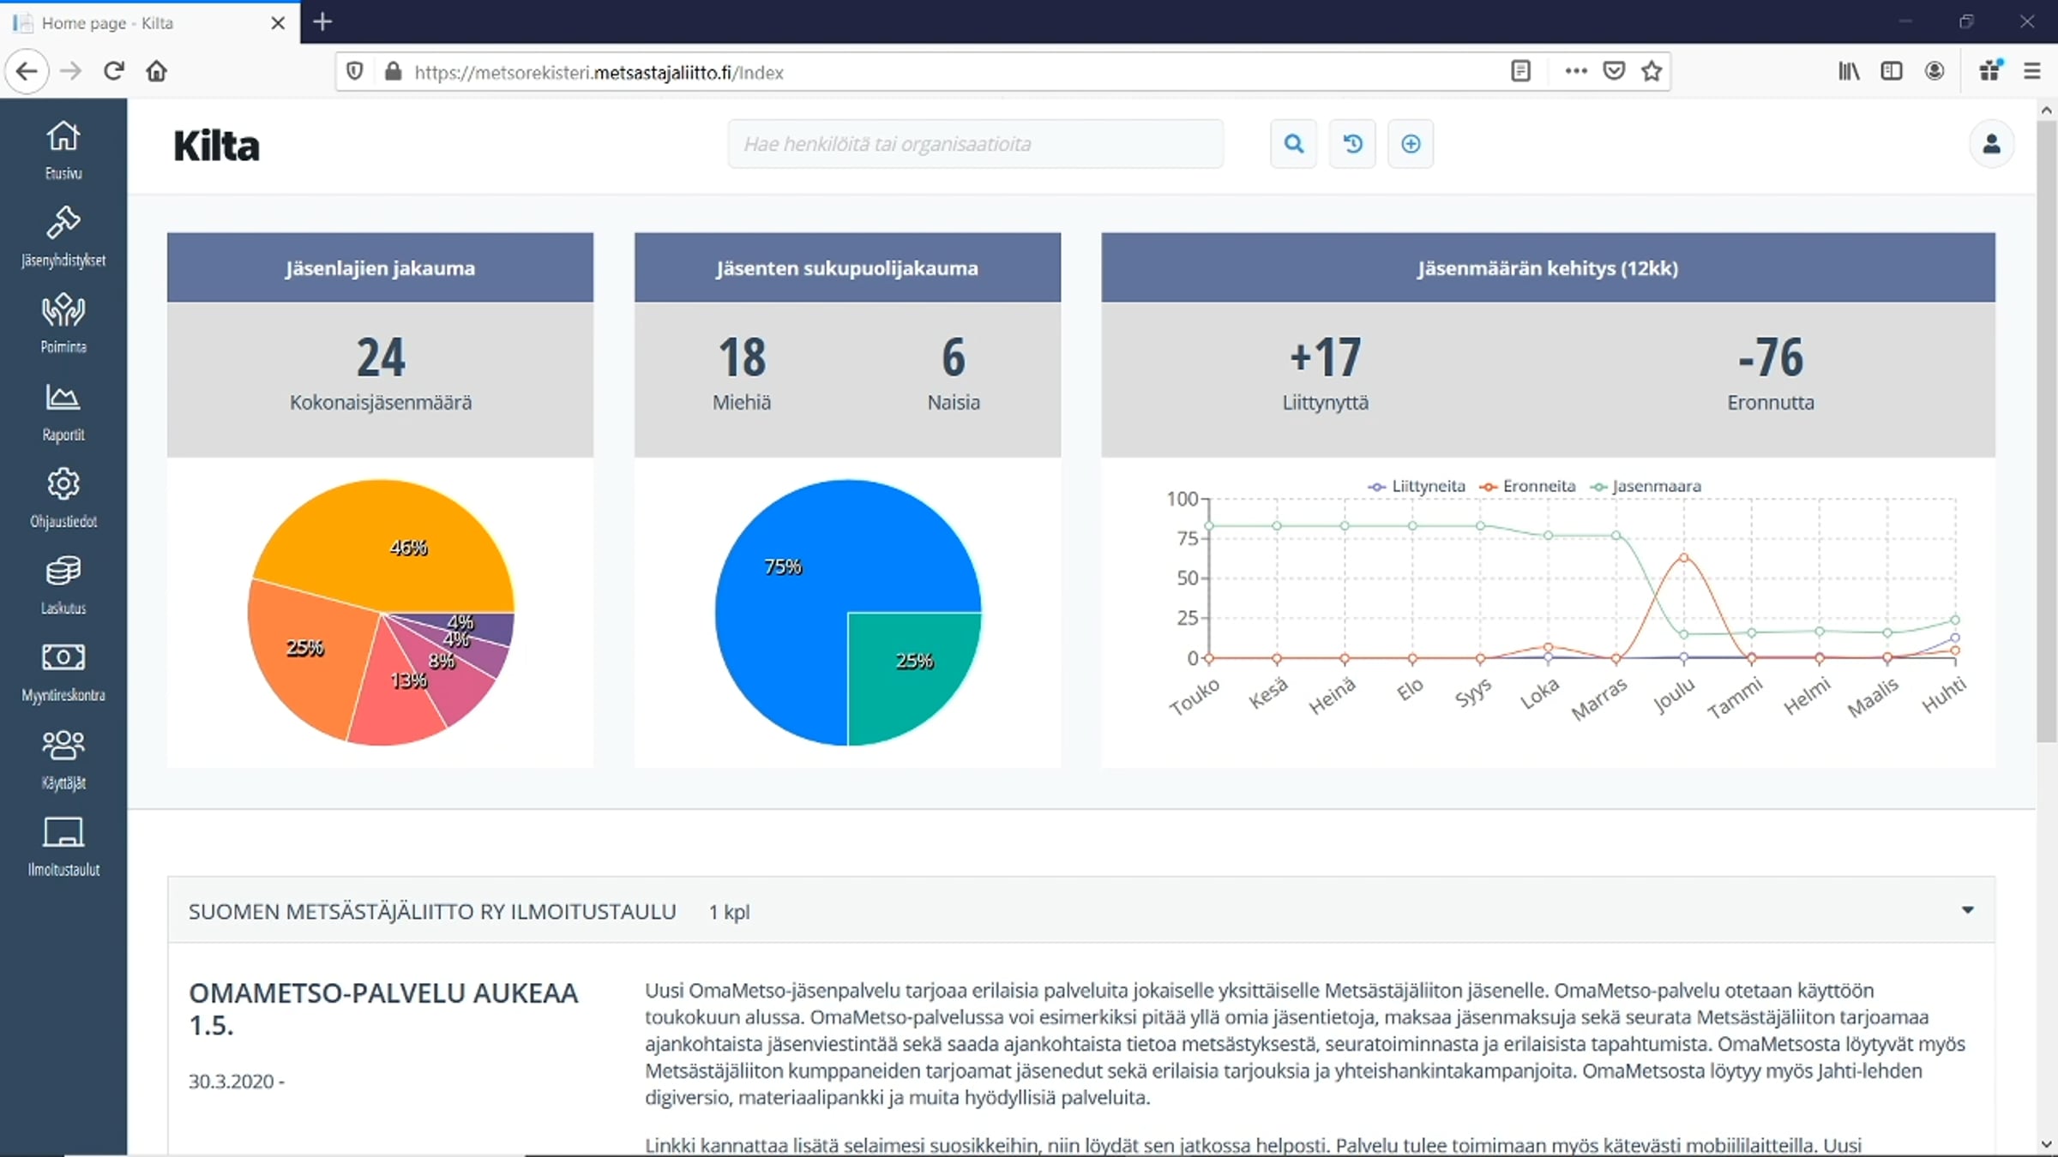Open Ohjaustiedot gear settings
Image resolution: width=2058 pixels, height=1157 pixels.
63,498
